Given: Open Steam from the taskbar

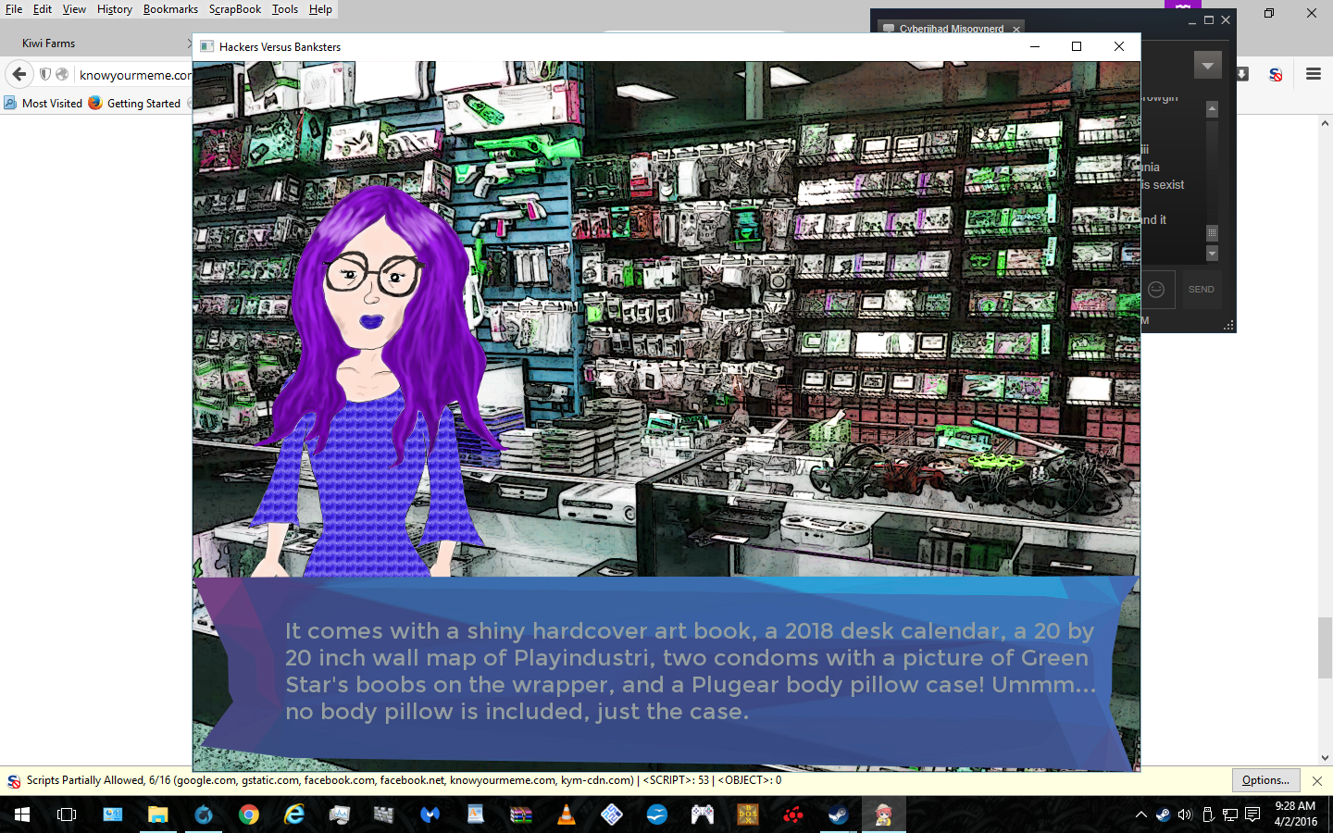Looking at the screenshot, I should point(838,814).
